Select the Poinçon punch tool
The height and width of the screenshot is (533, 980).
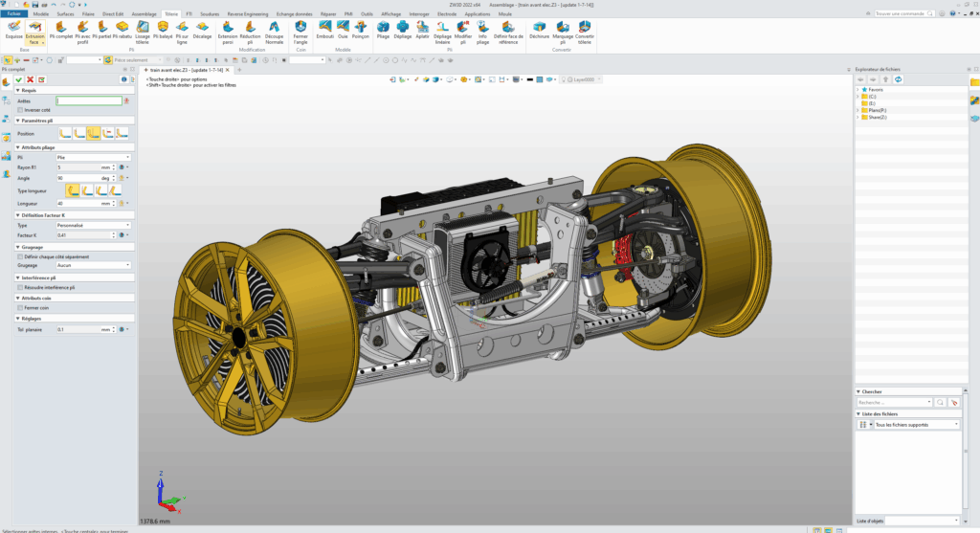(x=361, y=31)
